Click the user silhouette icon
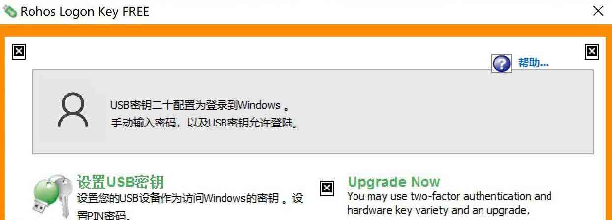 (x=73, y=111)
